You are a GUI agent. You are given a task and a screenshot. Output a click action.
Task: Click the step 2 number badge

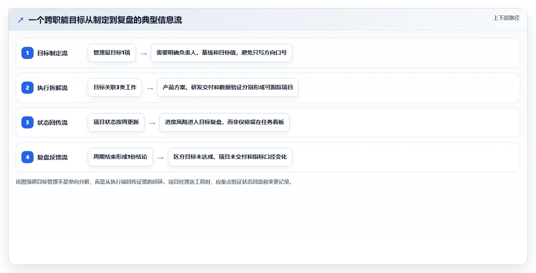pyautogui.click(x=28, y=88)
